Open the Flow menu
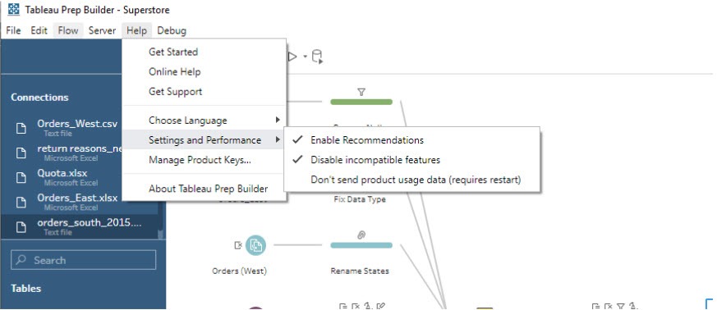This screenshot has height=310, width=717. [68, 30]
